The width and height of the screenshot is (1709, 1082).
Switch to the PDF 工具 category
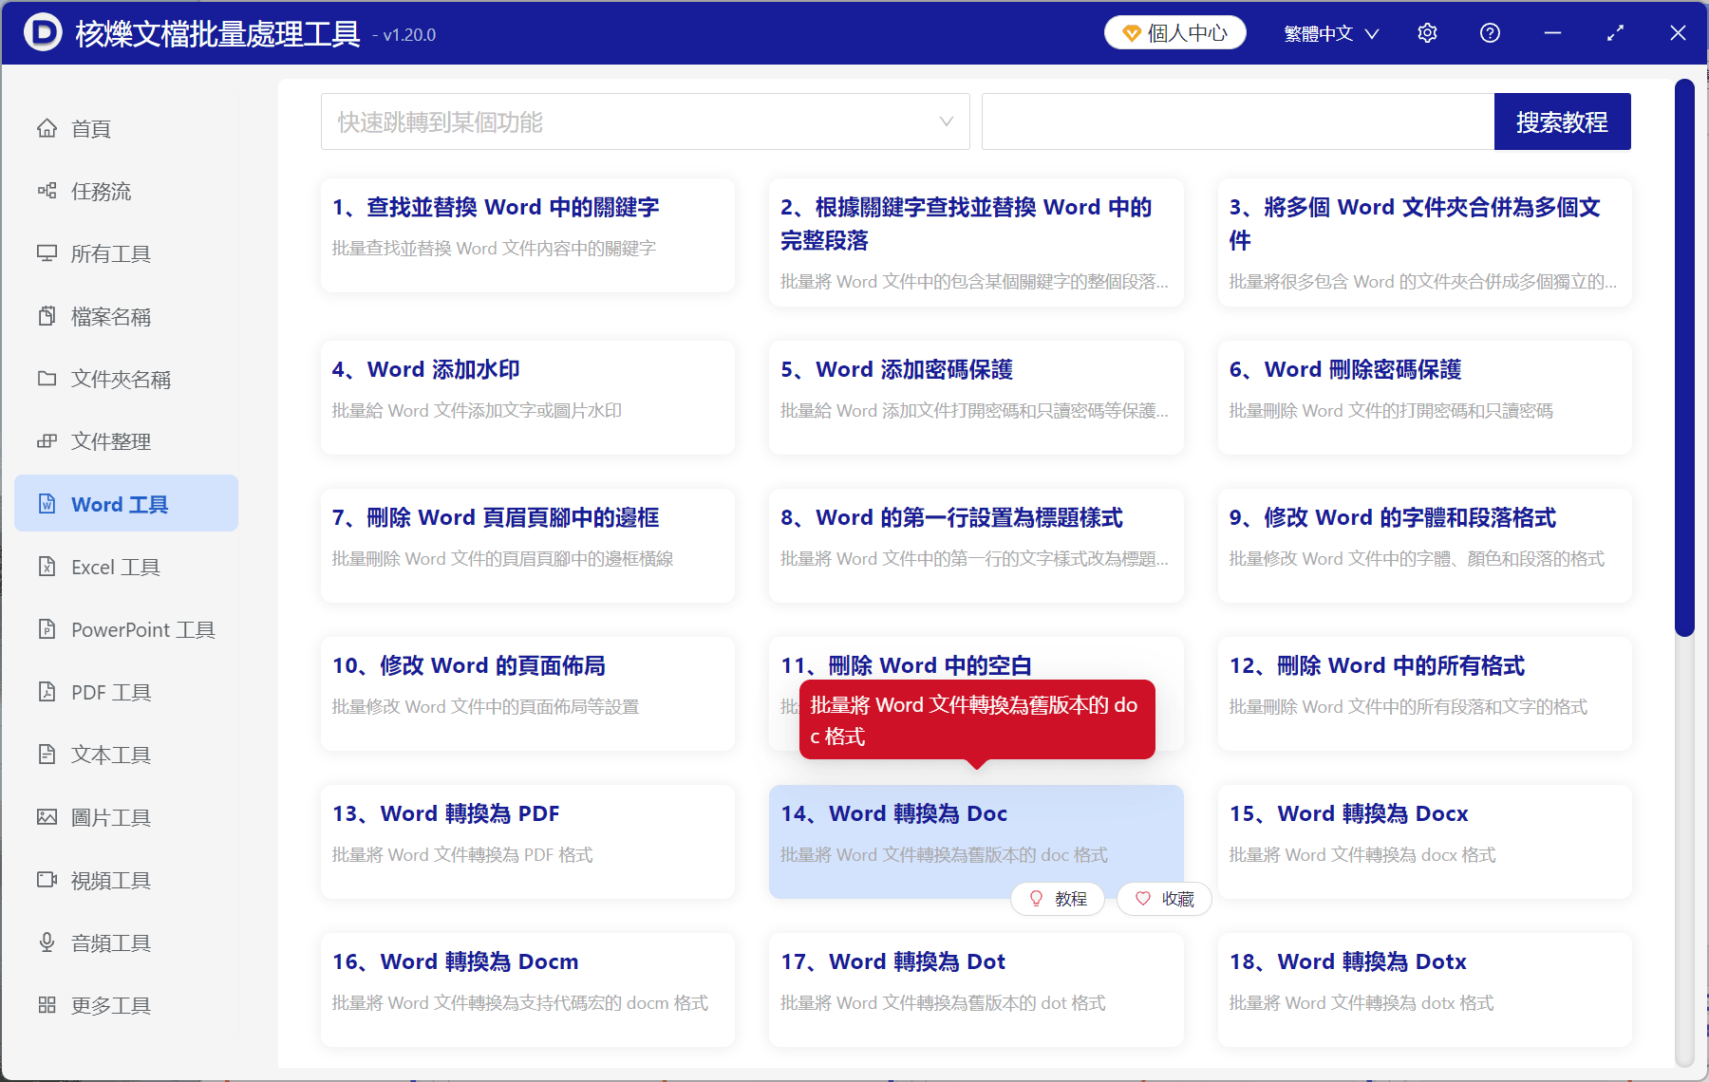point(107,692)
